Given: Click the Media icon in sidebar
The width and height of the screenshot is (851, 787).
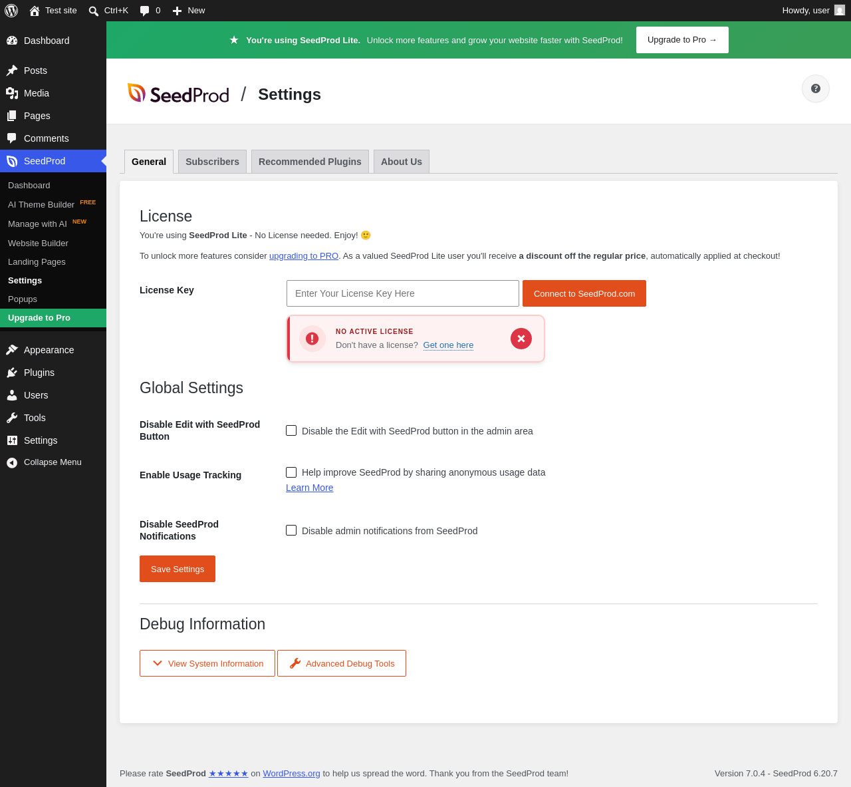Looking at the screenshot, I should 12,93.
